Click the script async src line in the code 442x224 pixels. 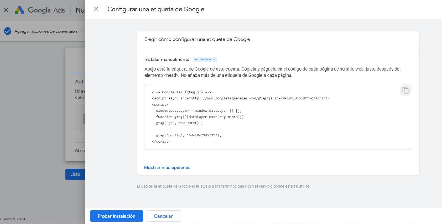[x=241, y=98]
